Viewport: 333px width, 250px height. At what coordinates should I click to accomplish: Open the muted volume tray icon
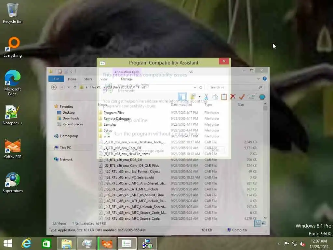point(302,244)
